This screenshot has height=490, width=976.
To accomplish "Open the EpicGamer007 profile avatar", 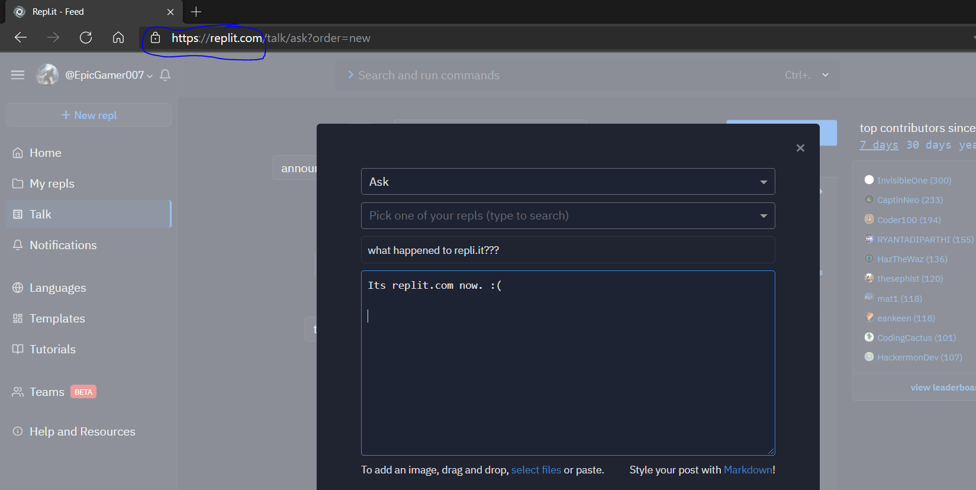I will point(47,75).
